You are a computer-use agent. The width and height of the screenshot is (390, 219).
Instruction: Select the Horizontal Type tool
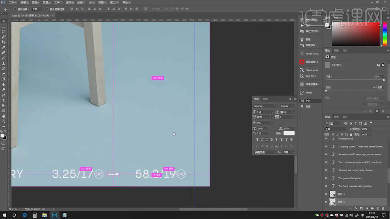point(4,100)
